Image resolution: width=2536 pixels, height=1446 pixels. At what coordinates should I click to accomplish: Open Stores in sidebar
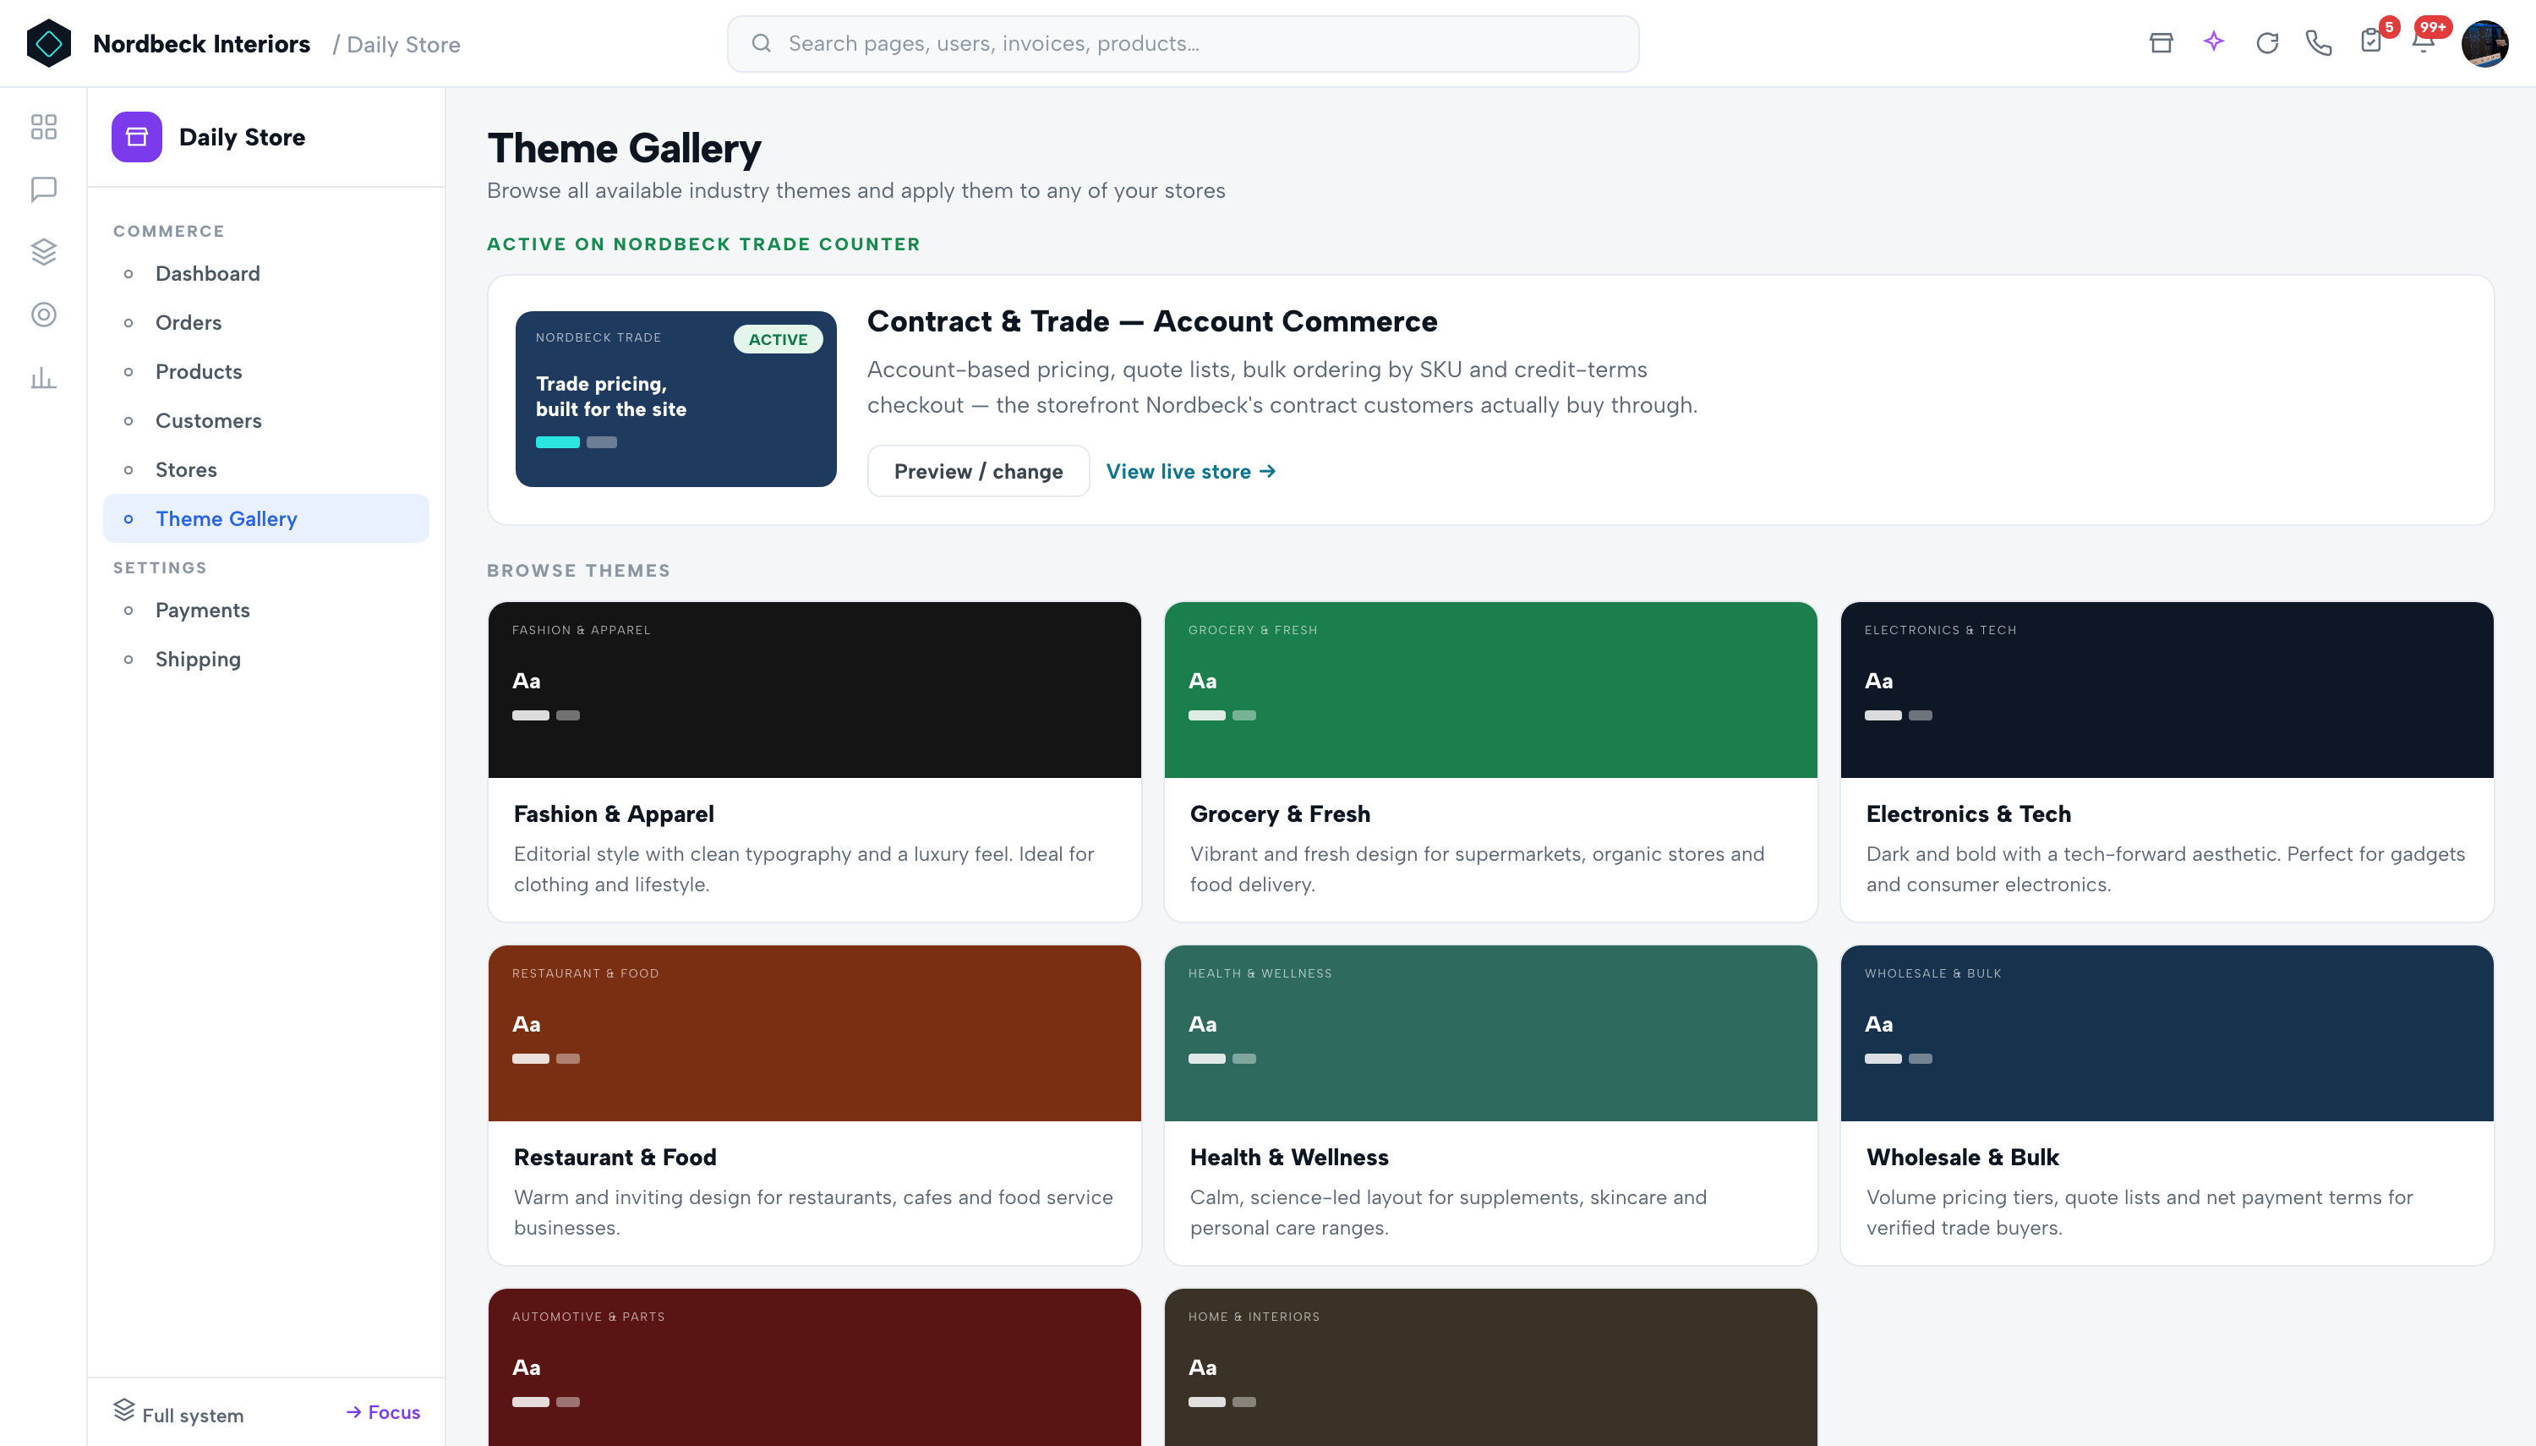[x=266, y=470]
